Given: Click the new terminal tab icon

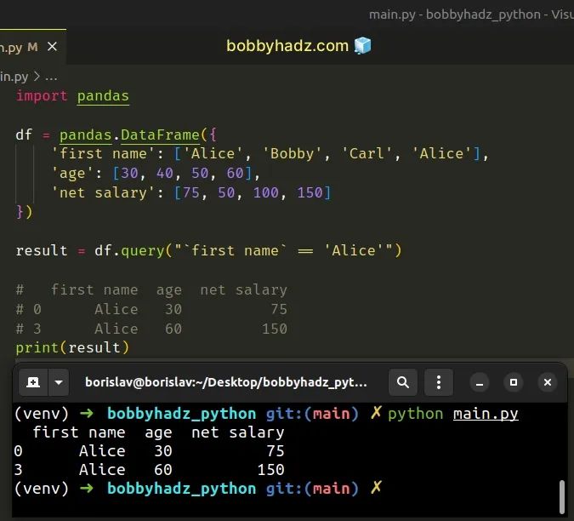Looking at the screenshot, I should pos(33,382).
